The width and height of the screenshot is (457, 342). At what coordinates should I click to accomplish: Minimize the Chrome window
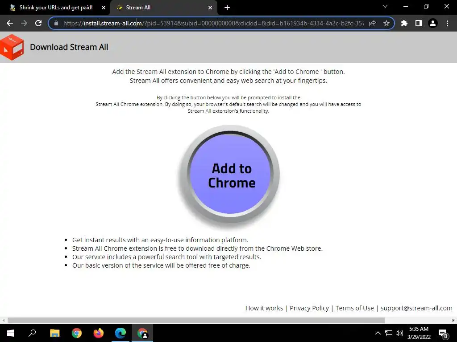click(x=405, y=6)
